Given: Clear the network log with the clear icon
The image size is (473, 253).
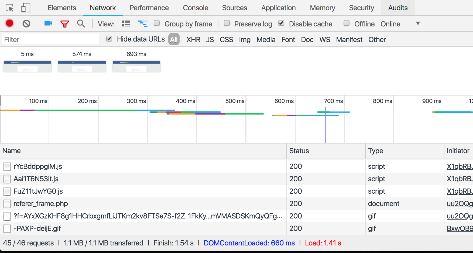Looking at the screenshot, I should [26, 24].
